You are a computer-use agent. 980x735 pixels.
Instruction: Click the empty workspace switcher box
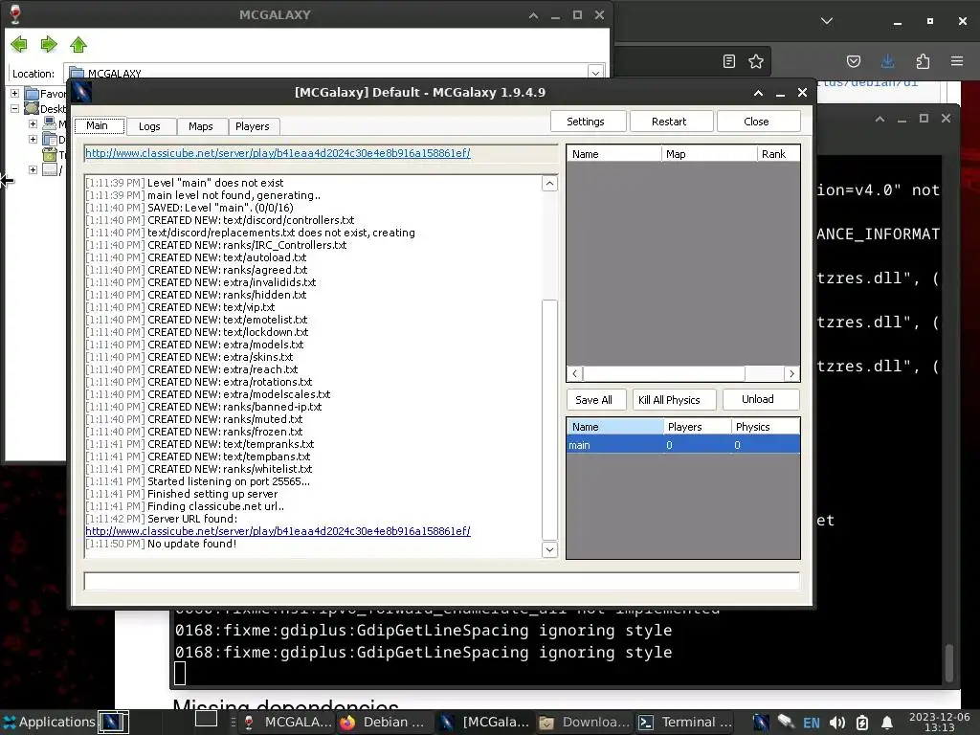tap(207, 720)
